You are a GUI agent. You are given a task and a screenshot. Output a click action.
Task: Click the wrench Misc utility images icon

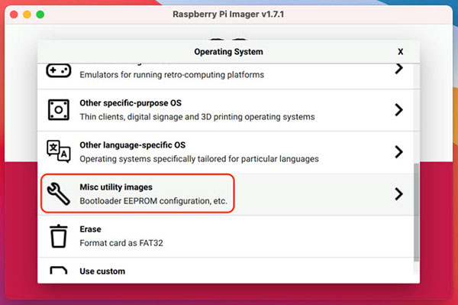pos(59,193)
